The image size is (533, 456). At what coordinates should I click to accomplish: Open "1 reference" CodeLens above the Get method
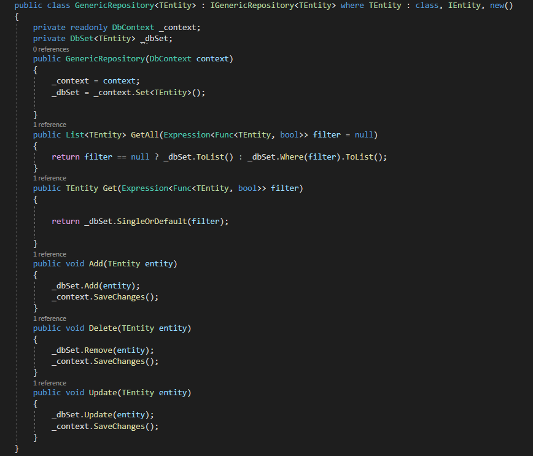coord(50,178)
